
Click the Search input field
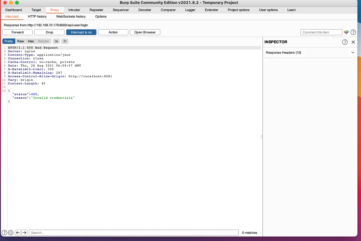pos(134,233)
